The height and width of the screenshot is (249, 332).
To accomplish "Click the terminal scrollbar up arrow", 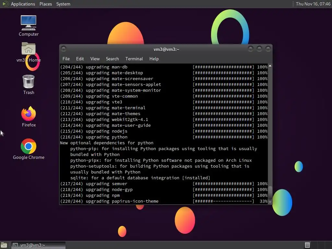I will (270, 66).
